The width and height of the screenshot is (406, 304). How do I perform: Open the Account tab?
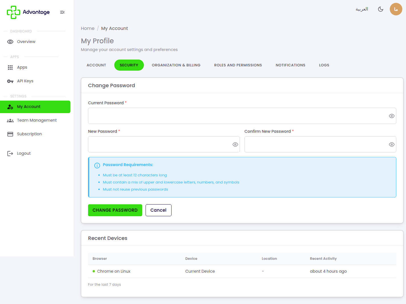tap(96, 65)
